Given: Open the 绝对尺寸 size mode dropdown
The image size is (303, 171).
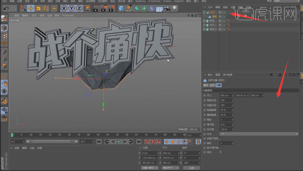Looking at the screenshot, I should pyautogui.click(x=170, y=168).
